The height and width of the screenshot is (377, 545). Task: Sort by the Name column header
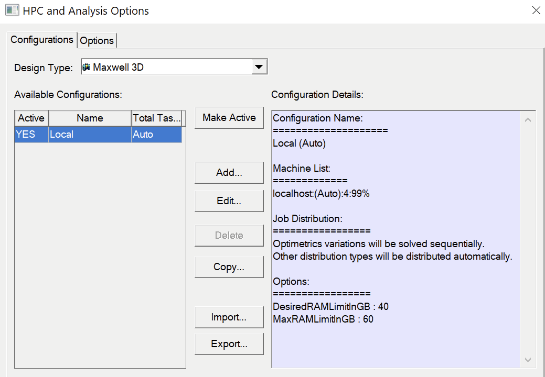[90, 118]
